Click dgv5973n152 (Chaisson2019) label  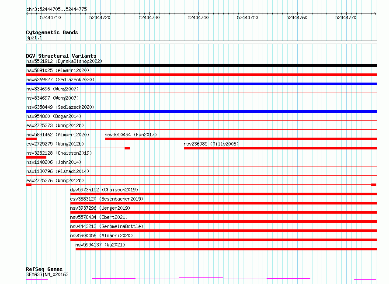tap(104, 190)
